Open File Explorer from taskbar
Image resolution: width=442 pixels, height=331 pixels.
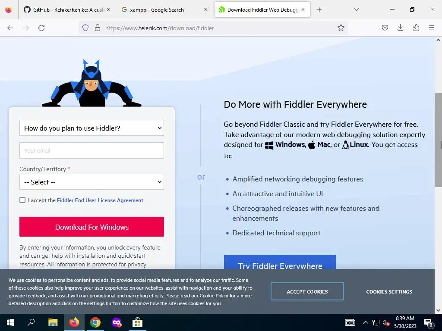point(53,322)
